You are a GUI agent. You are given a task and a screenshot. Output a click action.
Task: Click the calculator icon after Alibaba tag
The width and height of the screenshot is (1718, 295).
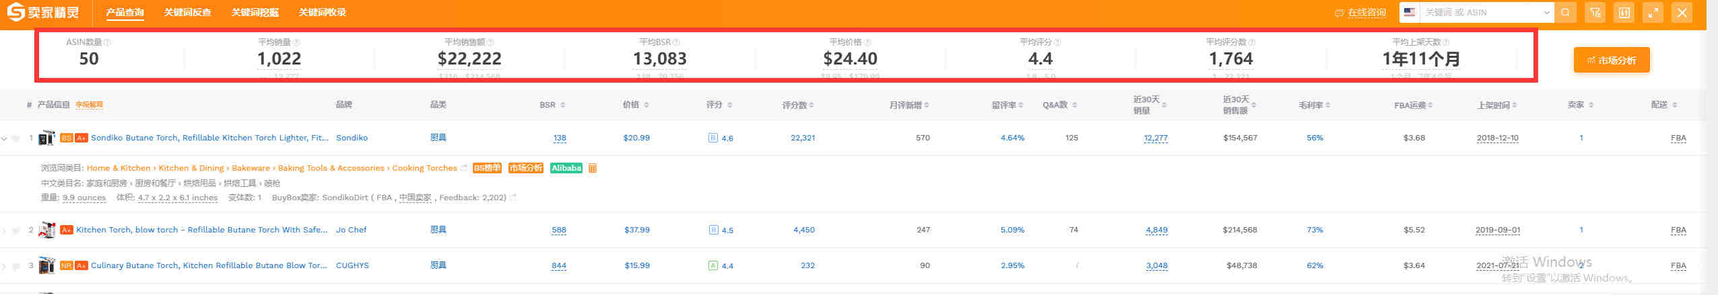pos(593,168)
